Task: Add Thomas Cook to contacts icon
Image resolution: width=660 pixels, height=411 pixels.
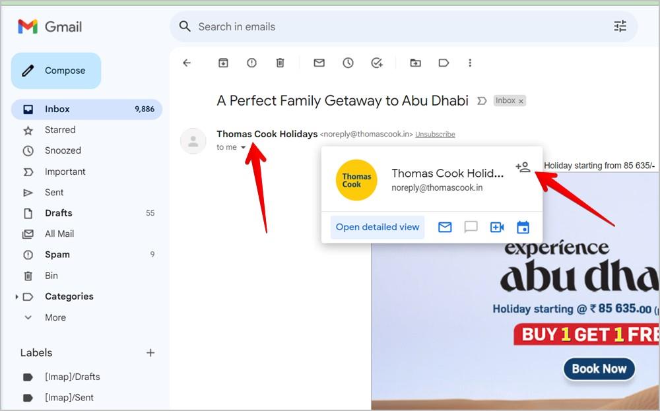Action: point(523,167)
